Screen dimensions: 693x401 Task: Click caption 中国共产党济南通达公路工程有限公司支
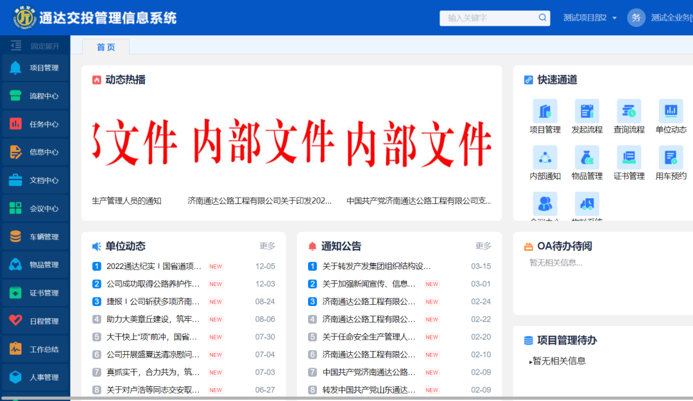point(418,201)
